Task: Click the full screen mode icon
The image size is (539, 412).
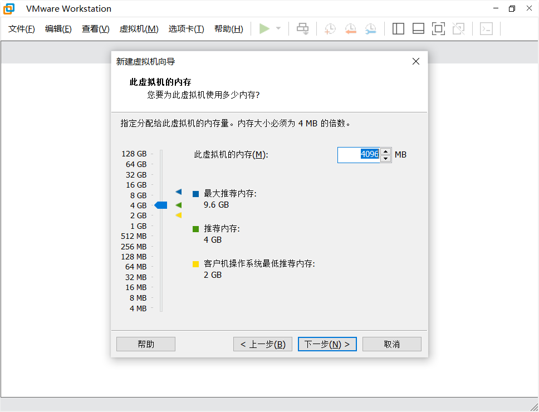Action: coord(438,29)
